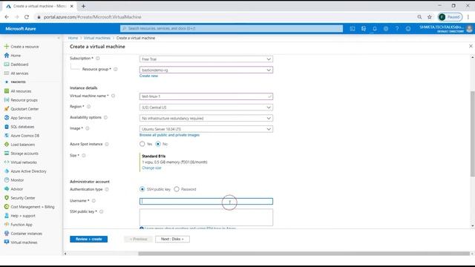Open Function App in the sidebar
The width and height of the screenshot is (475, 267).
click(x=22, y=225)
